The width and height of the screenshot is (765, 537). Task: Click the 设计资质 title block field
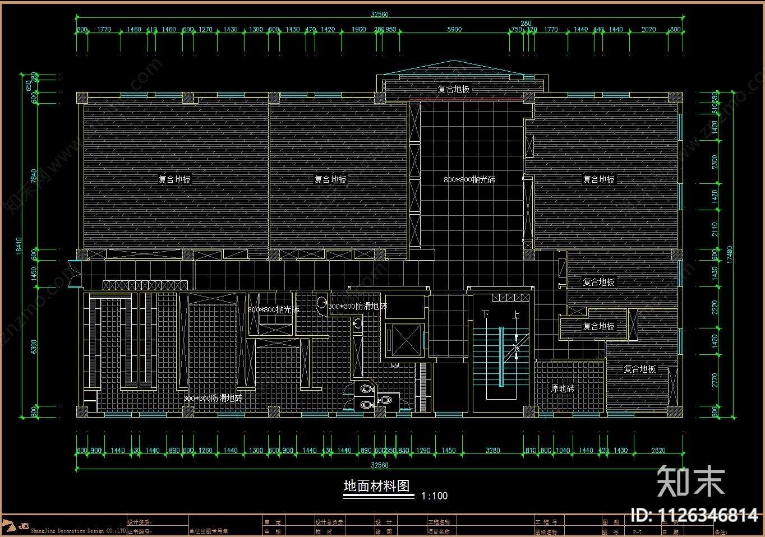pyautogui.click(x=140, y=522)
